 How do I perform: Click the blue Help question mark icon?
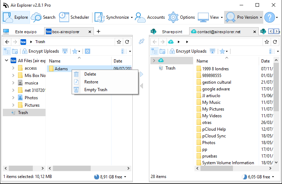point(269,17)
